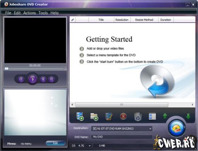Open the video edit clip icon
This screenshot has height=151, width=198.
point(109,117)
